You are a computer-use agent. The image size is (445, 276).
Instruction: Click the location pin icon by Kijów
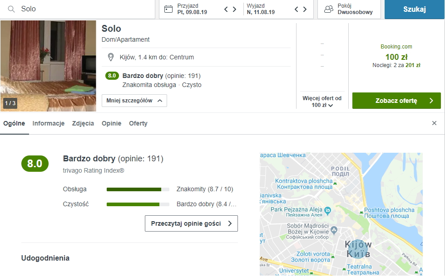point(110,57)
